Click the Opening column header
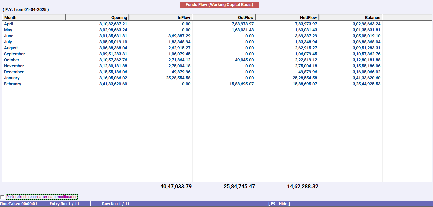Screen dimensions: 433x207 [x=97, y=17]
